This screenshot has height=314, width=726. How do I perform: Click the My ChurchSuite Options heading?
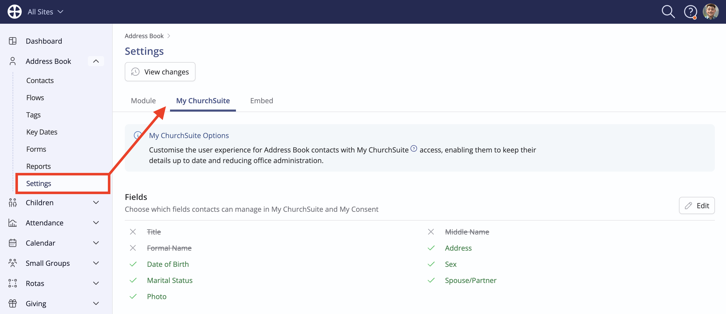[189, 136]
